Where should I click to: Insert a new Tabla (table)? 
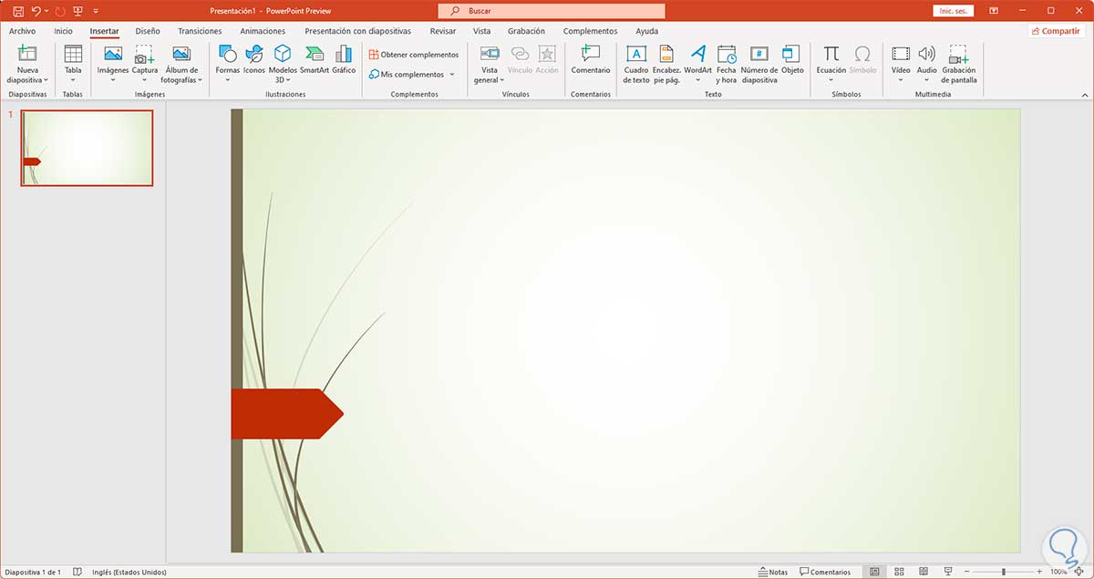pos(72,64)
